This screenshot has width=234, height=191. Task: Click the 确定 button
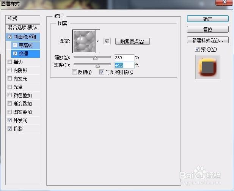pos(207,19)
